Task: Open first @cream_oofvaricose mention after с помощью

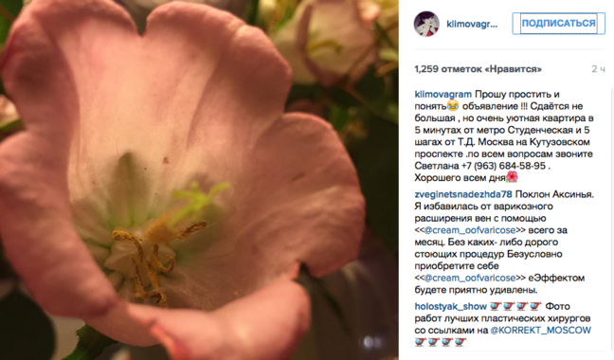Action: pos(470,230)
